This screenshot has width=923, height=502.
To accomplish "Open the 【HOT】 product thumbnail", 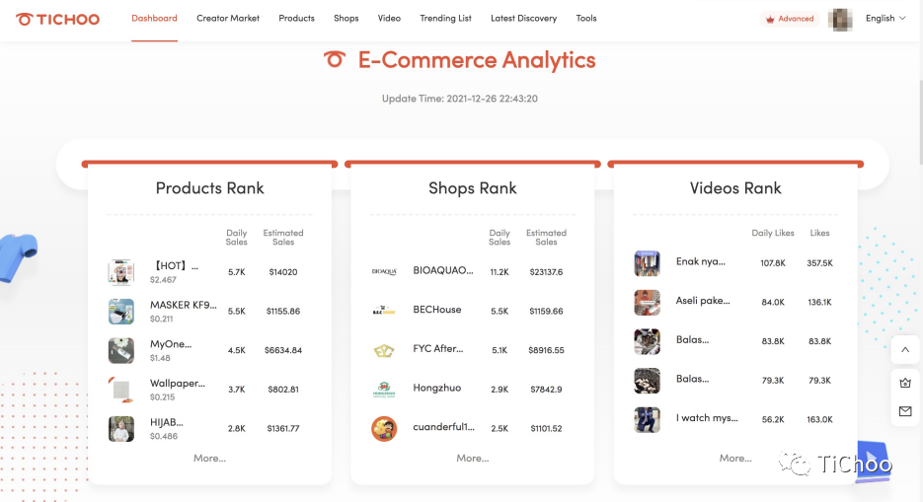I will pos(121,272).
